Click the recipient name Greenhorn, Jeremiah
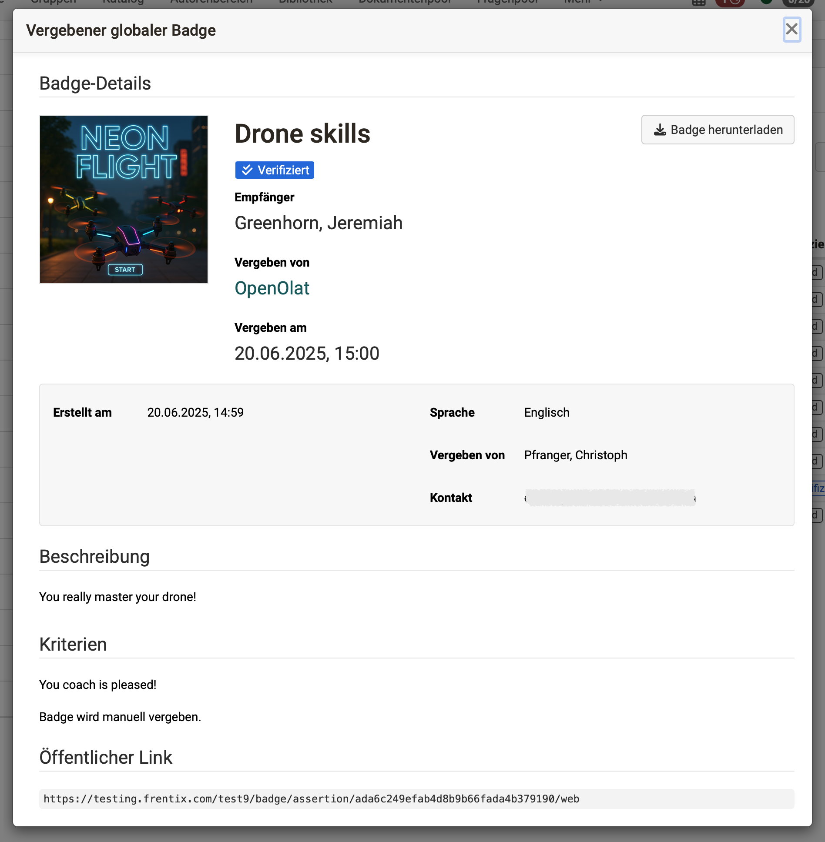825x842 pixels. tap(318, 223)
